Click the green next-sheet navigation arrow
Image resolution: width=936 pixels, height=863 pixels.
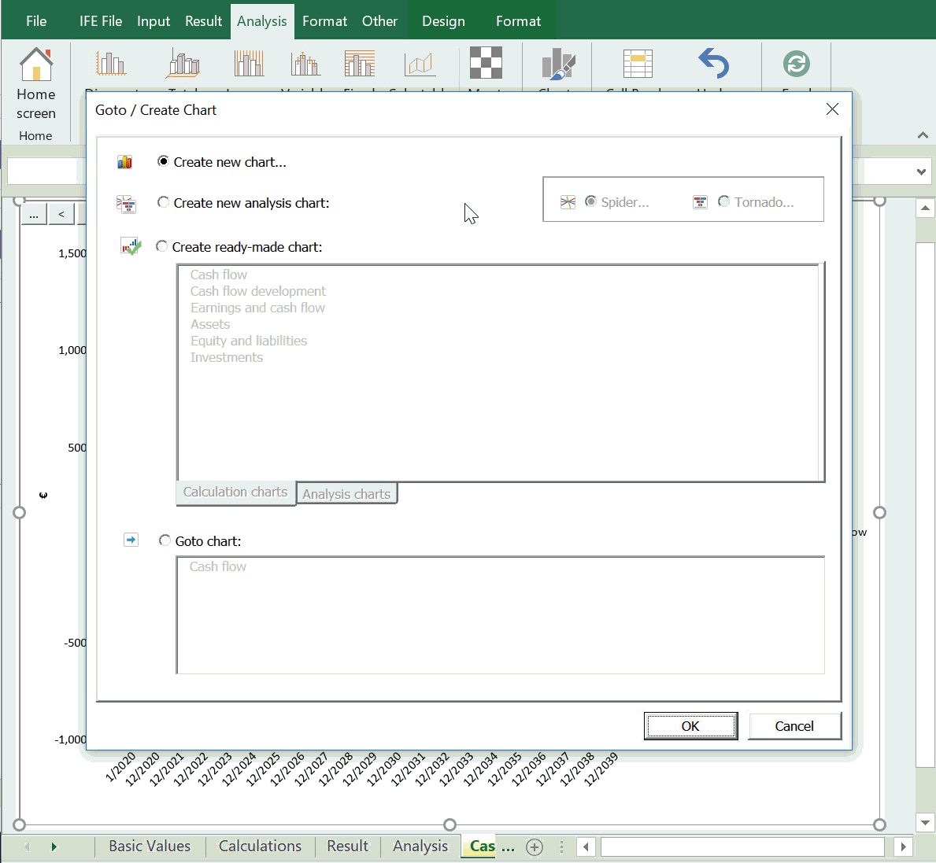[54, 847]
